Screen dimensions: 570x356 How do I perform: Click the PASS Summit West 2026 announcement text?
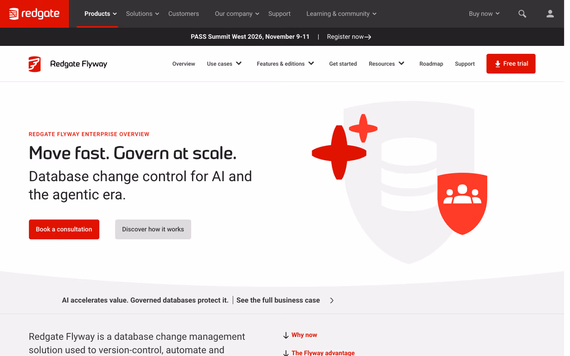tap(250, 37)
